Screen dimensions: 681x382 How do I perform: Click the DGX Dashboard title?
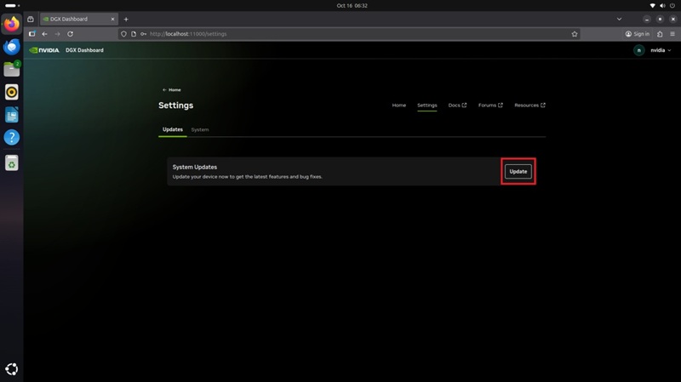[84, 50]
